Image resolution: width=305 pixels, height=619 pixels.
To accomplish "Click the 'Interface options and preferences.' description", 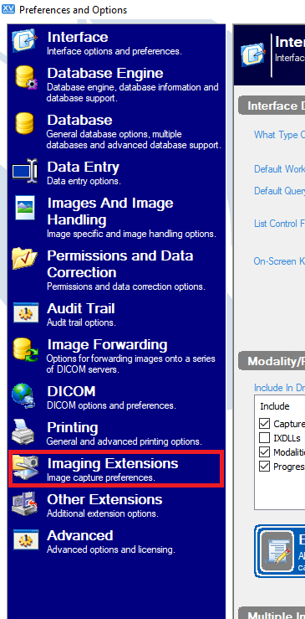I will [114, 51].
